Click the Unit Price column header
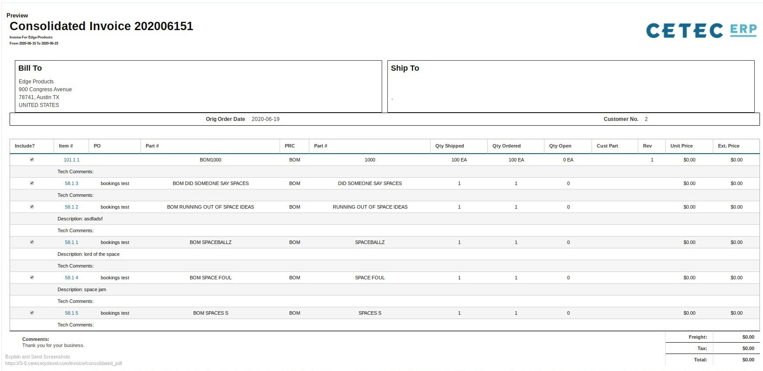763x371 pixels. (681, 146)
